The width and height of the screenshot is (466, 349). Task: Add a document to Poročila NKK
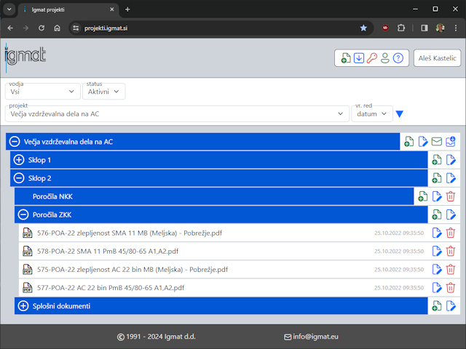pos(422,196)
